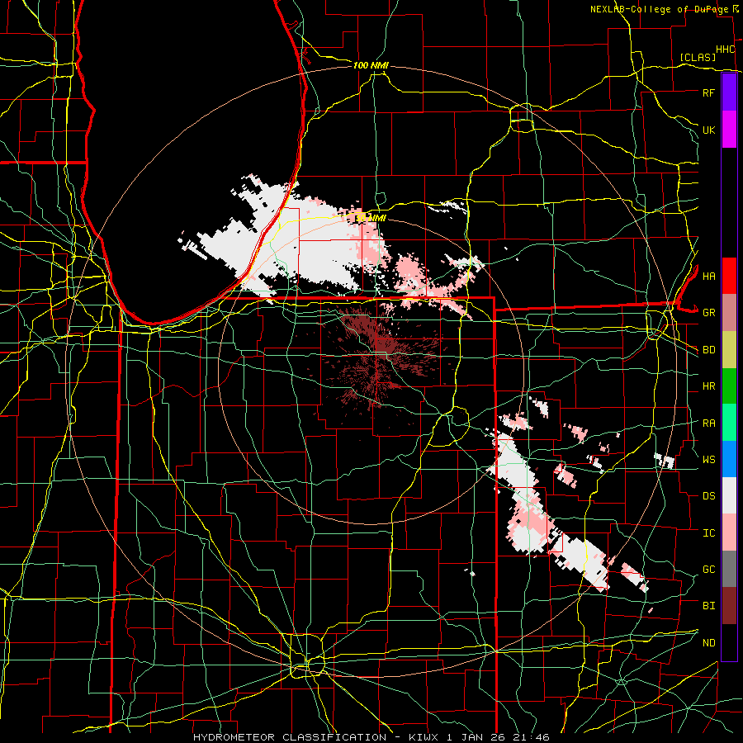
Task: Click the RF legend label
Action: coord(708,92)
